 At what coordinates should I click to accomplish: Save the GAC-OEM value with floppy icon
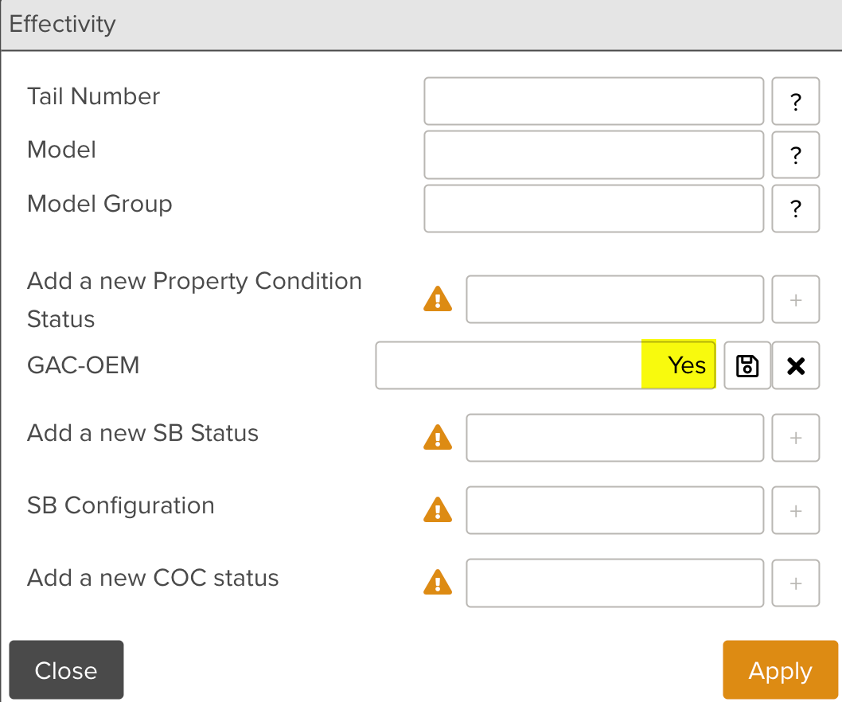pyautogui.click(x=747, y=365)
